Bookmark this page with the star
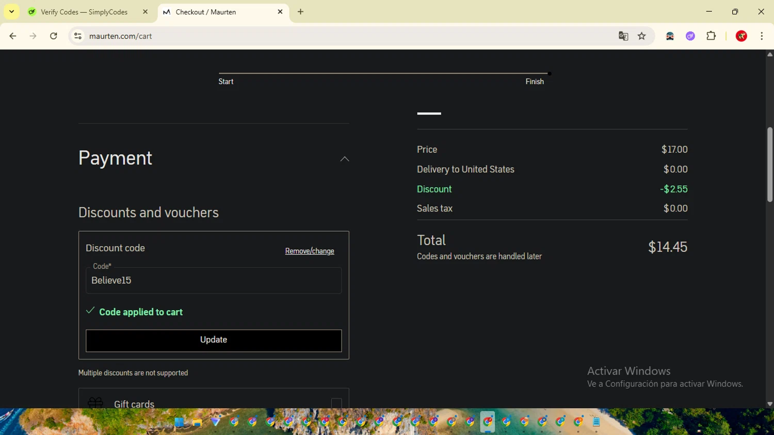Viewport: 774px width, 435px height. [x=642, y=36]
